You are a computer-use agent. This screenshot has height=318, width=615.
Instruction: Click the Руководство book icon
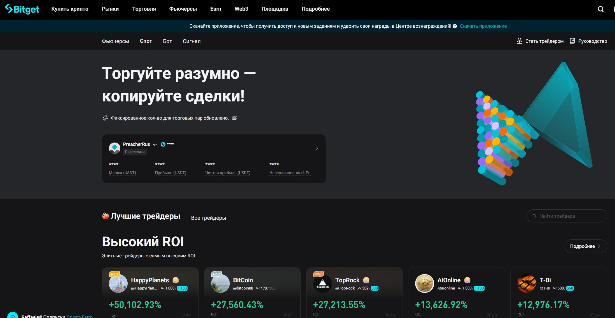point(572,41)
